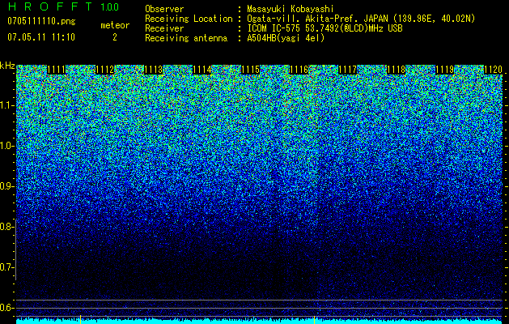The height and width of the screenshot is (324, 509).
Task: Click the 1112 time marker label
Action: [x=105, y=70]
